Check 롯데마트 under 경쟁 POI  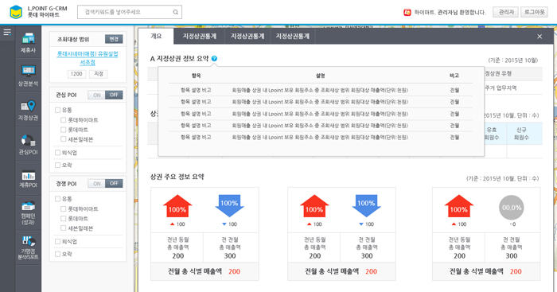(63, 219)
